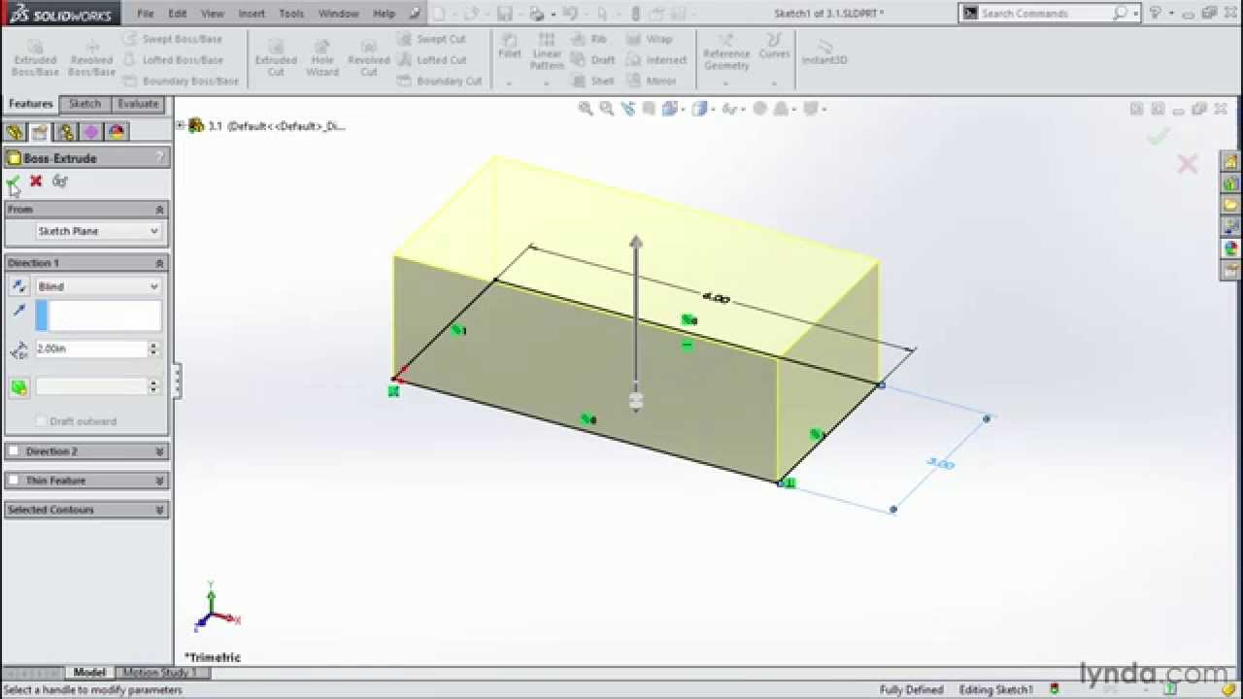Accept the Boss-Extrude with green checkmark
Image resolution: width=1243 pixels, height=699 pixels.
[x=13, y=182]
